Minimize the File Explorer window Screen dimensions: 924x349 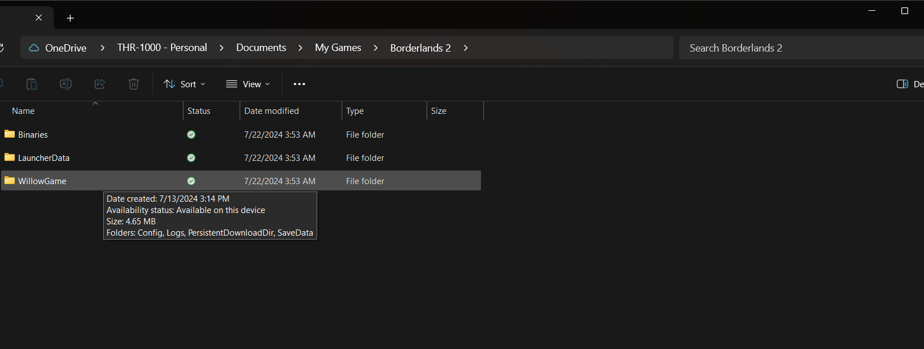(x=872, y=11)
